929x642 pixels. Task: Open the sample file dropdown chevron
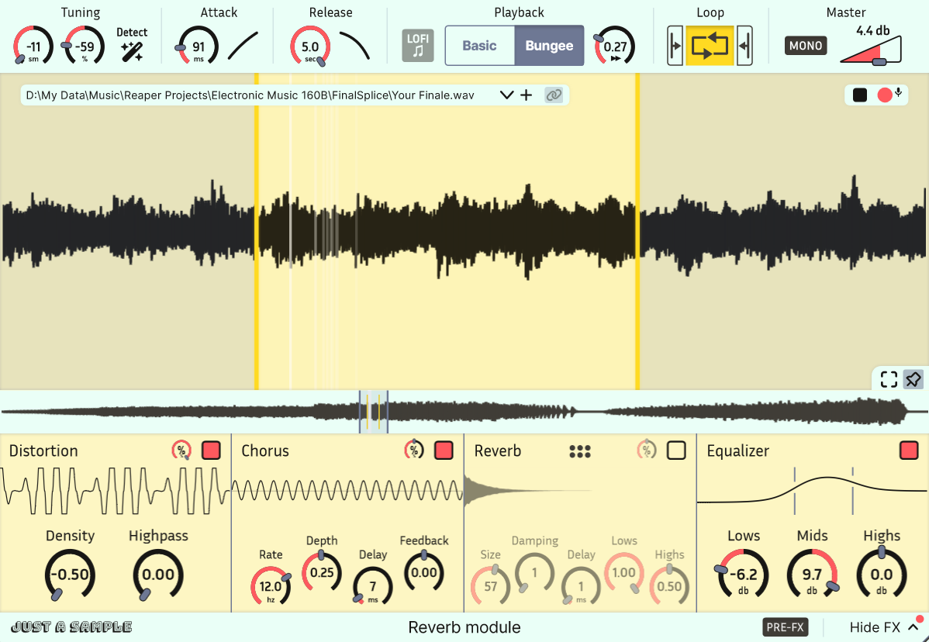tap(506, 95)
